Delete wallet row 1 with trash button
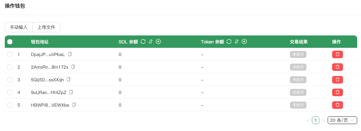 [337, 54]
